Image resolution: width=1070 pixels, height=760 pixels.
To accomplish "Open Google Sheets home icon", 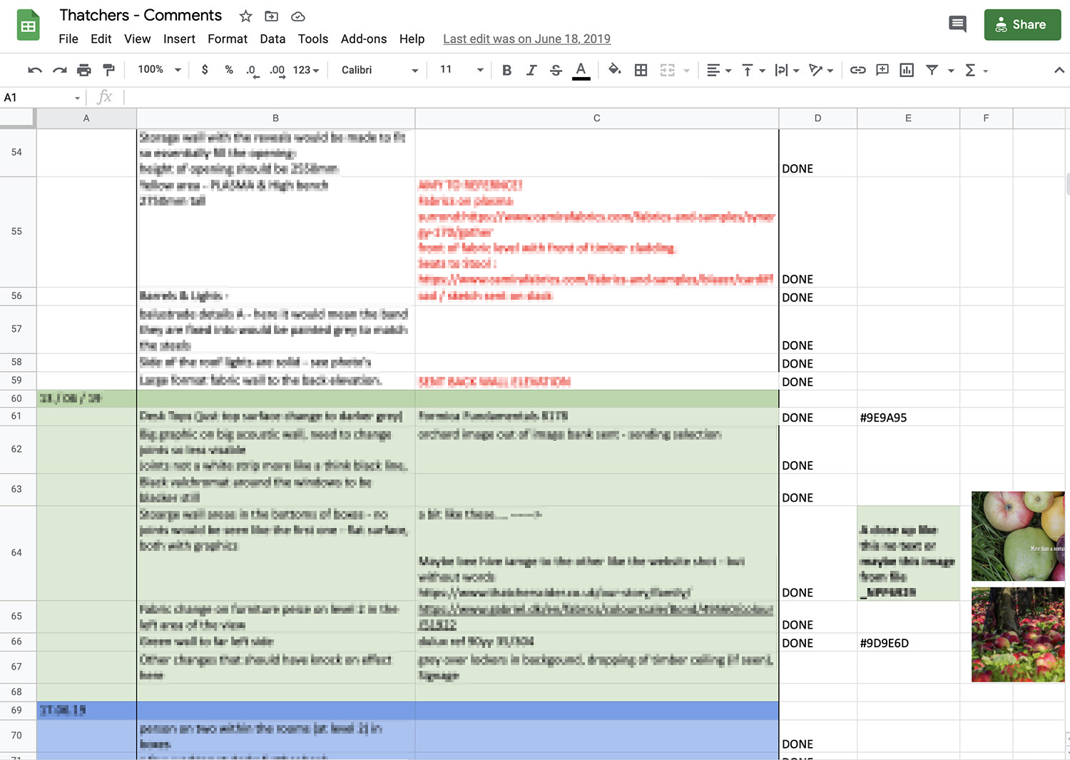I will click(x=28, y=26).
